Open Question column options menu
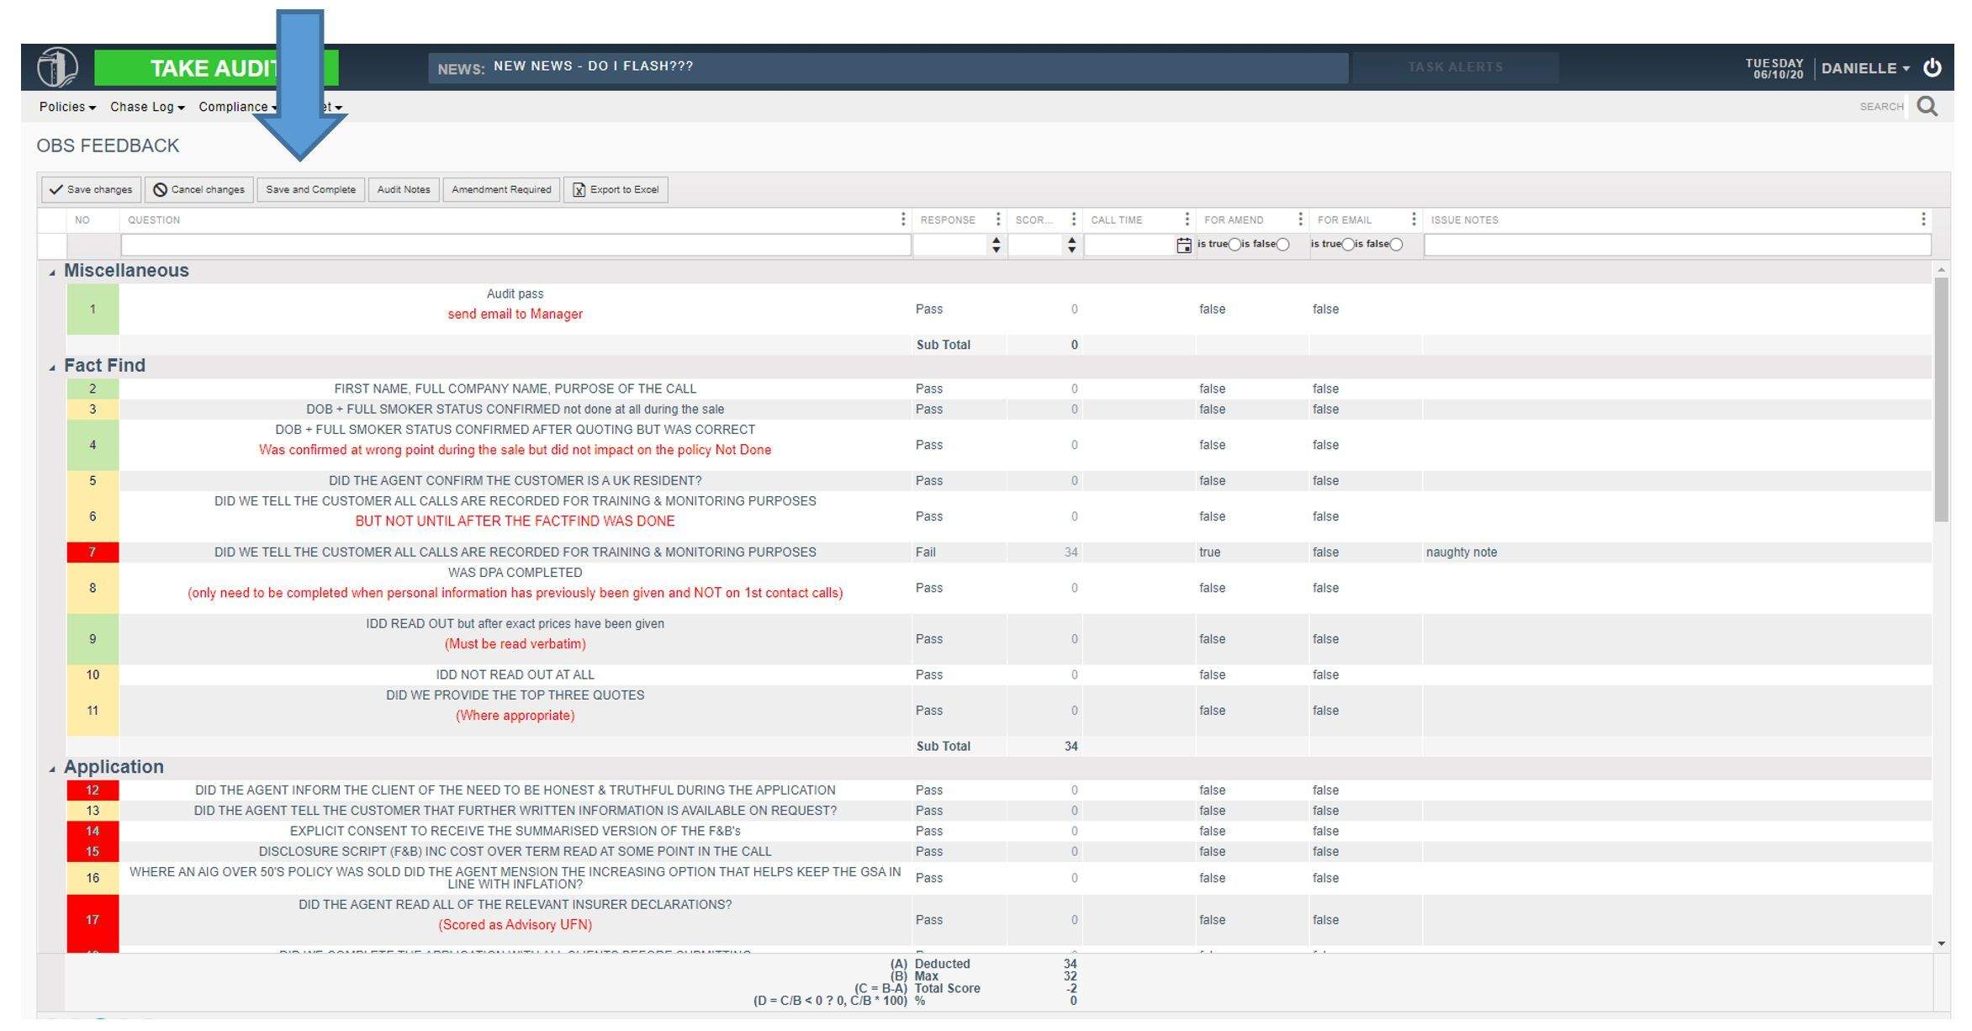The width and height of the screenshot is (1972, 1031). pyautogui.click(x=903, y=219)
